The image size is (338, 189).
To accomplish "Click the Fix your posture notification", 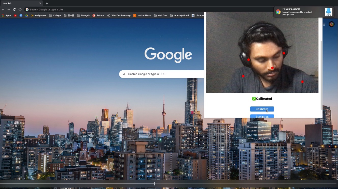I will pos(303,12).
